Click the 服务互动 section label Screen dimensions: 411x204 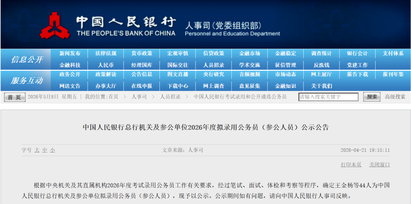click(27, 80)
